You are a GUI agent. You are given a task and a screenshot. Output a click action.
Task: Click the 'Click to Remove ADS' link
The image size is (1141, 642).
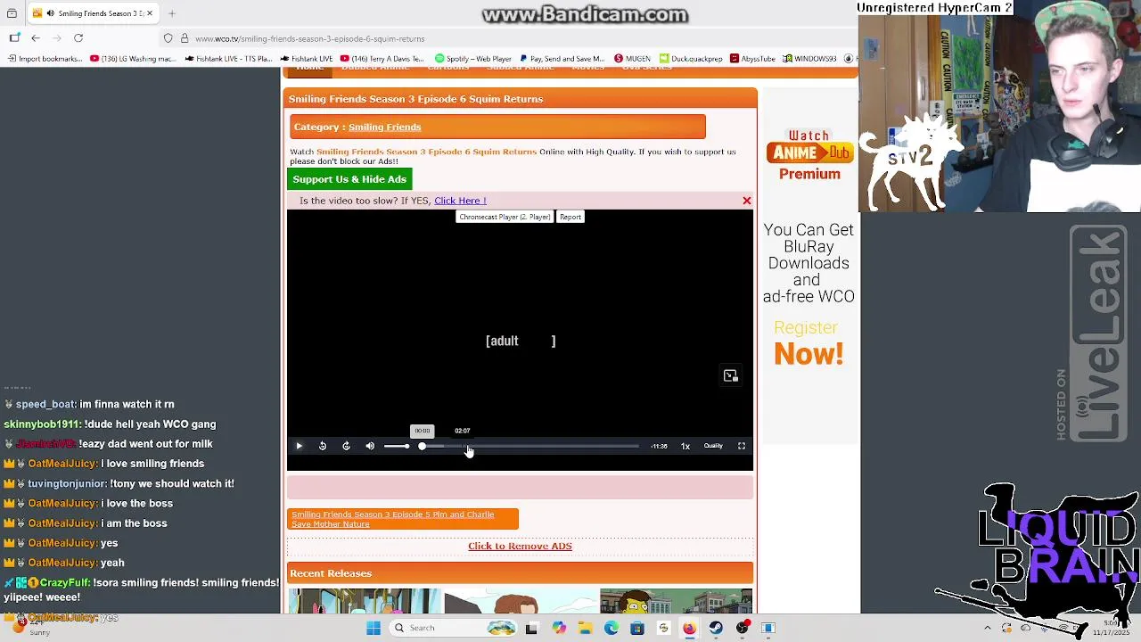pos(520,546)
